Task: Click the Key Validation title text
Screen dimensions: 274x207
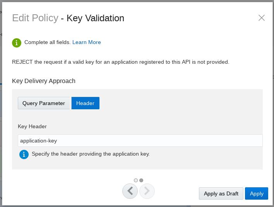Action: click(95, 18)
